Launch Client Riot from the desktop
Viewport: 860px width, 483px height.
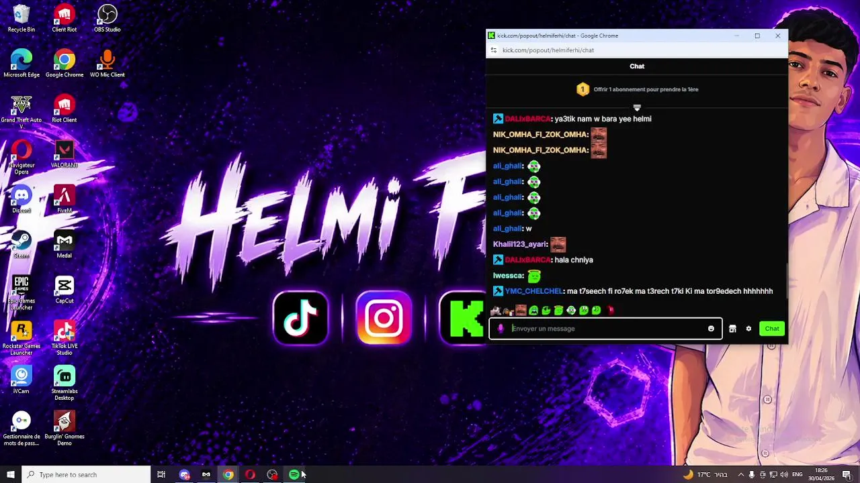(x=64, y=19)
